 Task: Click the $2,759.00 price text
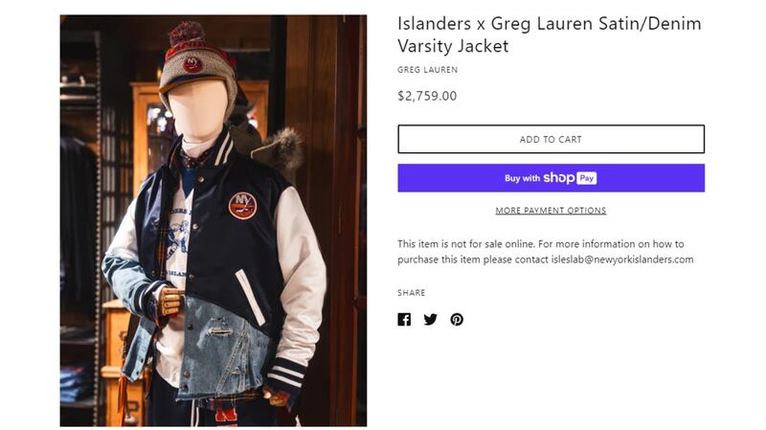(427, 96)
